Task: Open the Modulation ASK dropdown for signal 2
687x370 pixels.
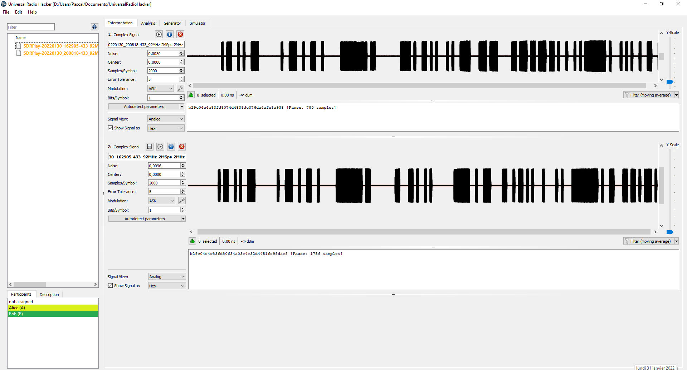Action: (162, 201)
